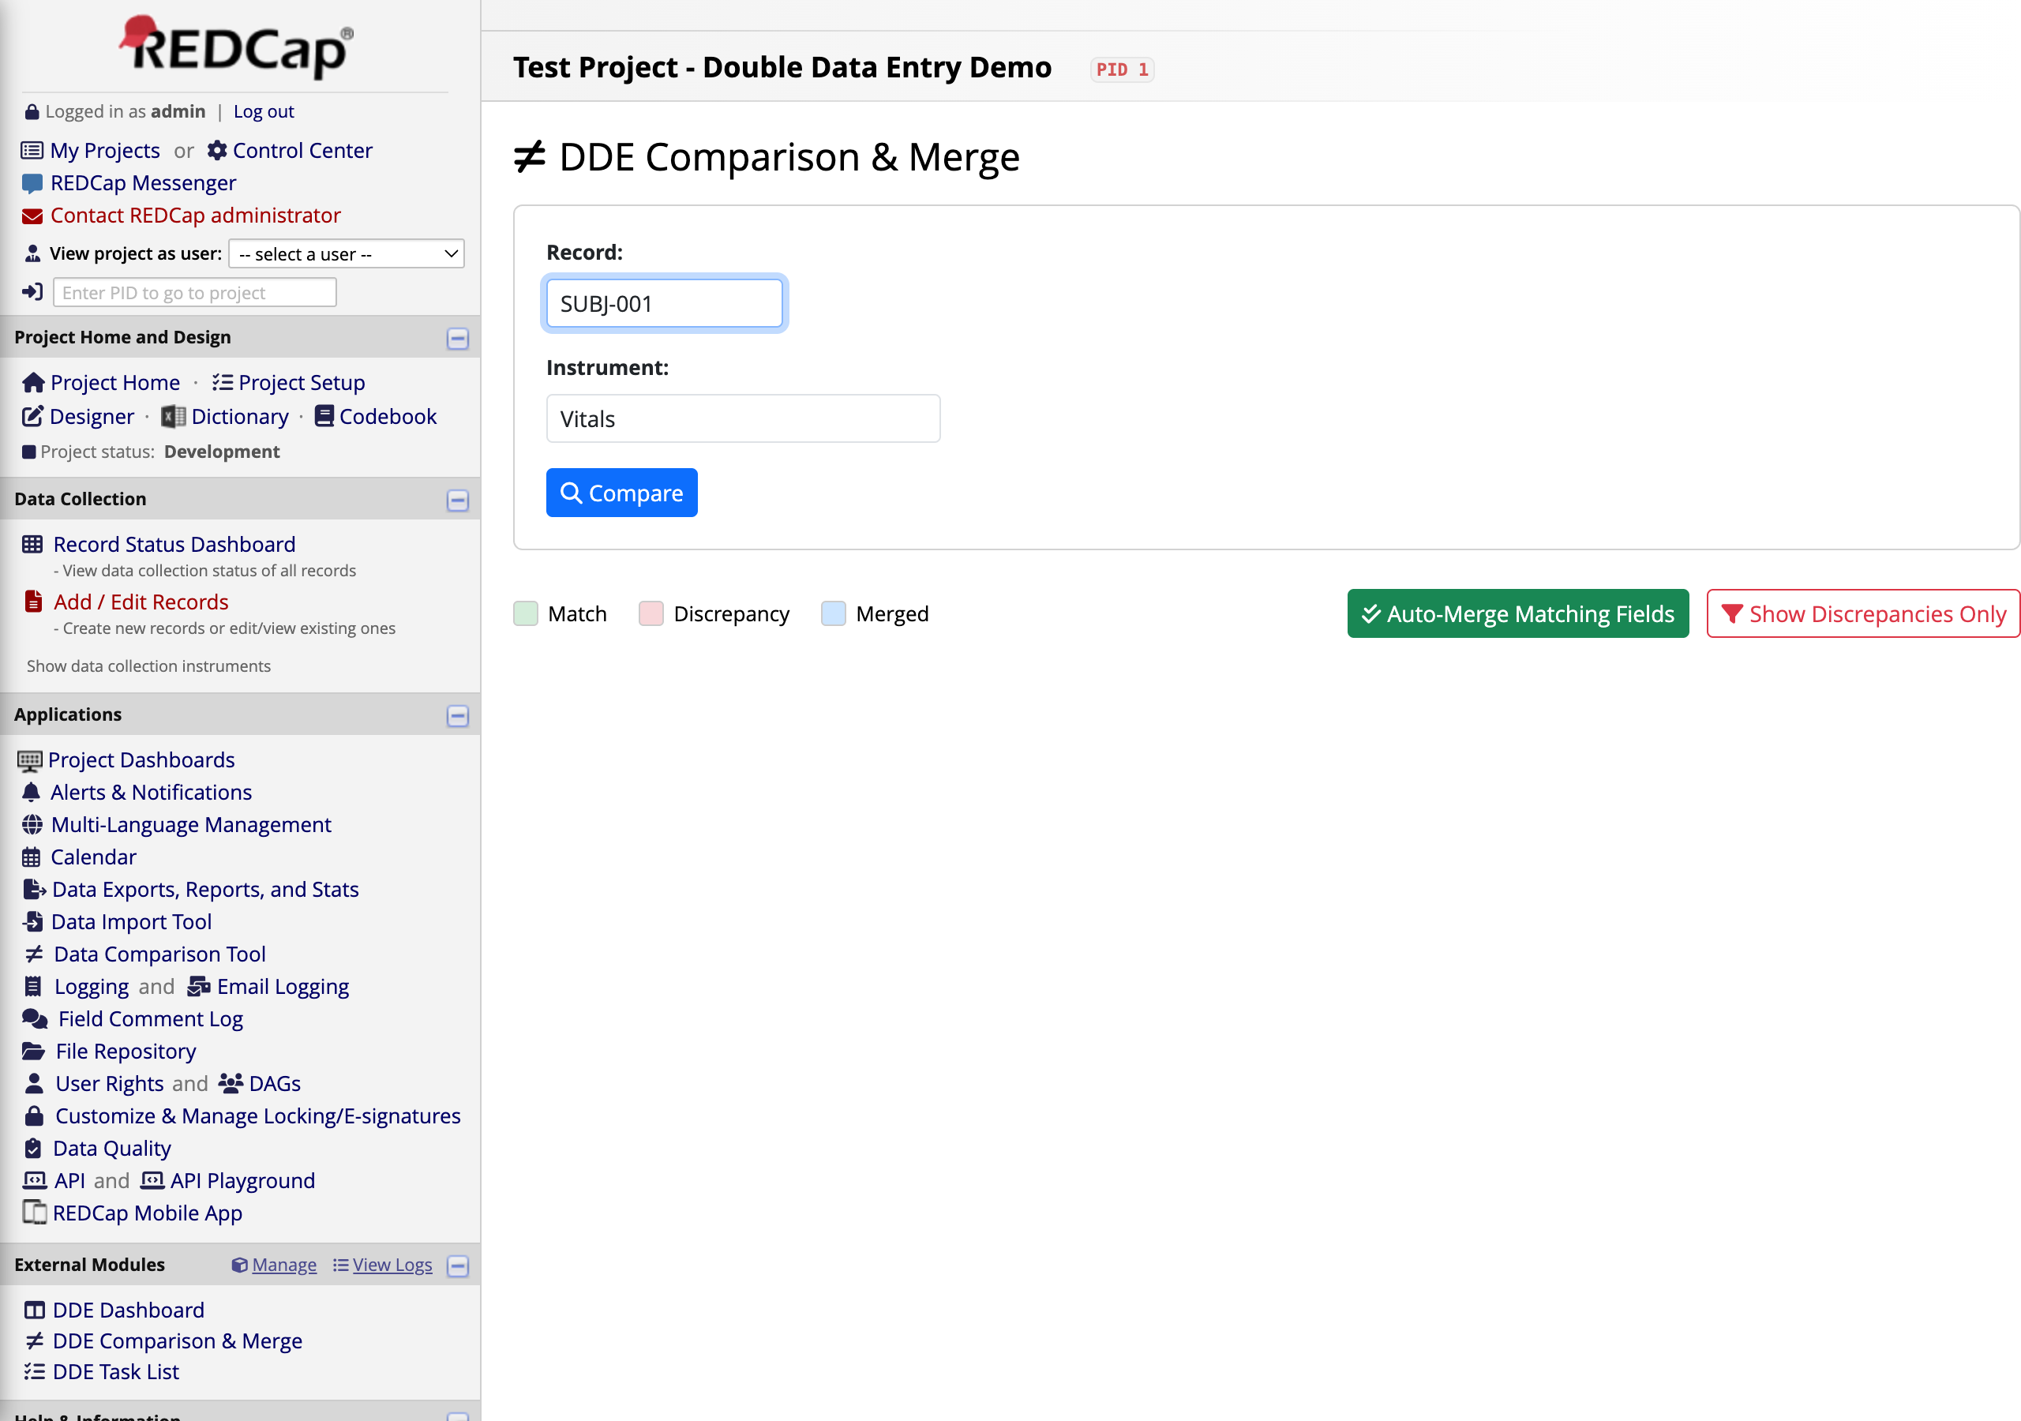This screenshot has width=2021, height=1421.
Task: Click the File Repository folder icon
Action: coord(33,1052)
